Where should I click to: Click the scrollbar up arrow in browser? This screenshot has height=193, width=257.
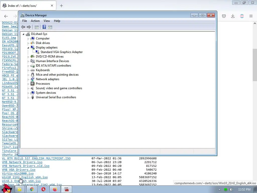click(255, 23)
